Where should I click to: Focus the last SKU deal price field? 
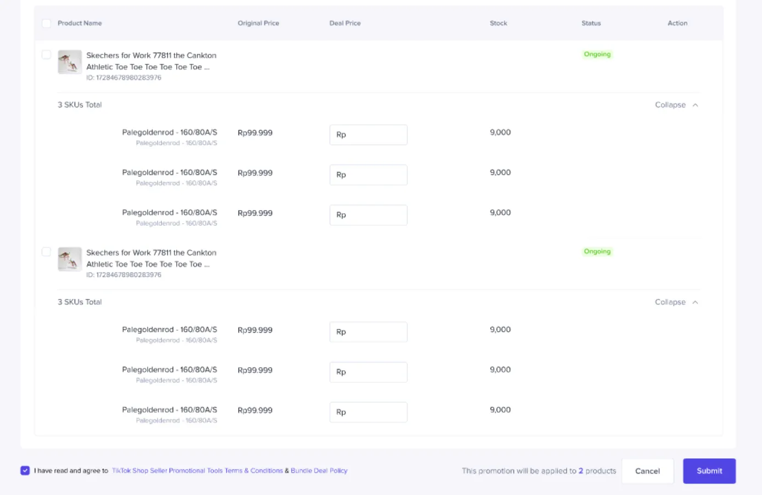click(368, 412)
